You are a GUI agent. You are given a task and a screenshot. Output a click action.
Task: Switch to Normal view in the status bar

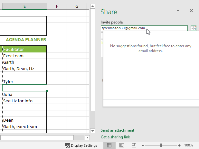109,145
